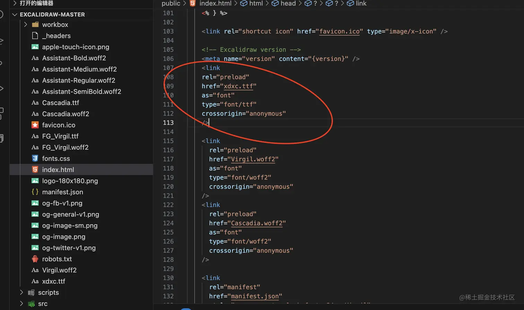This screenshot has height=310, width=524.
Task: Open Assistant-Regular.woff2 file
Action: tap(79, 80)
